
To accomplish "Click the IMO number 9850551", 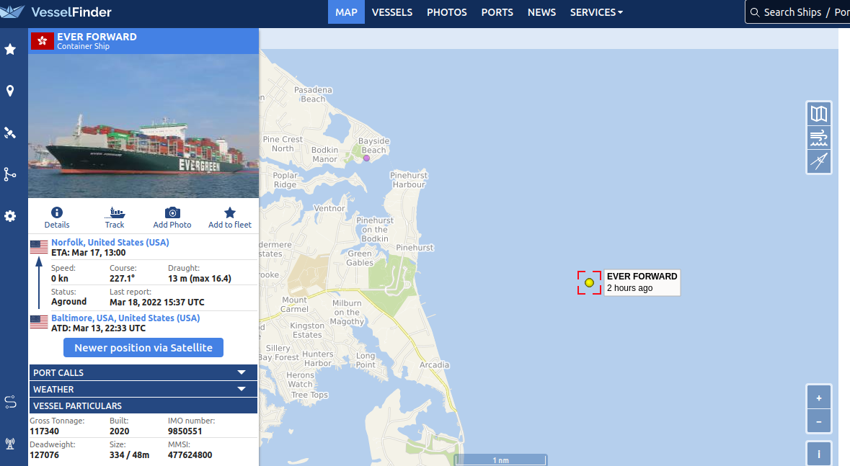I will [185, 431].
